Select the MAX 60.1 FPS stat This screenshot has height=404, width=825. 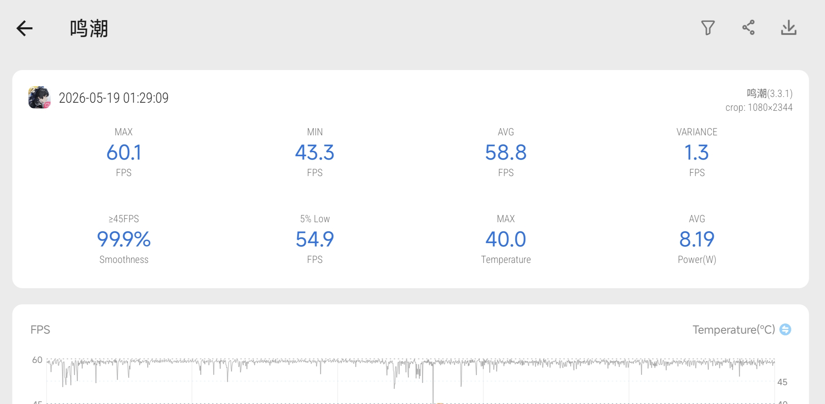[x=124, y=152]
